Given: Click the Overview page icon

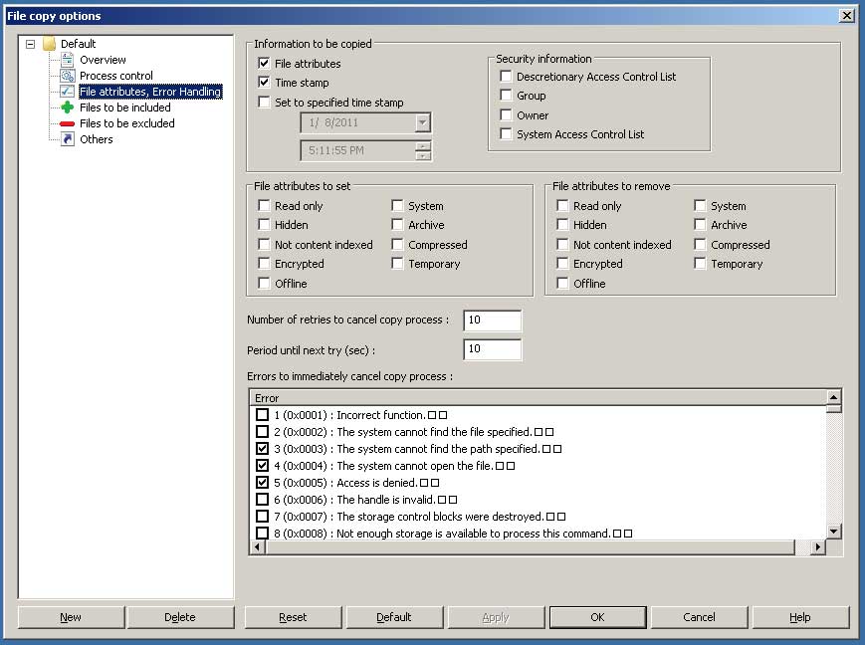Looking at the screenshot, I should click(x=68, y=60).
